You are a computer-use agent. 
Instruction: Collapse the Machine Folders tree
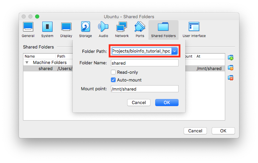coord(27,62)
